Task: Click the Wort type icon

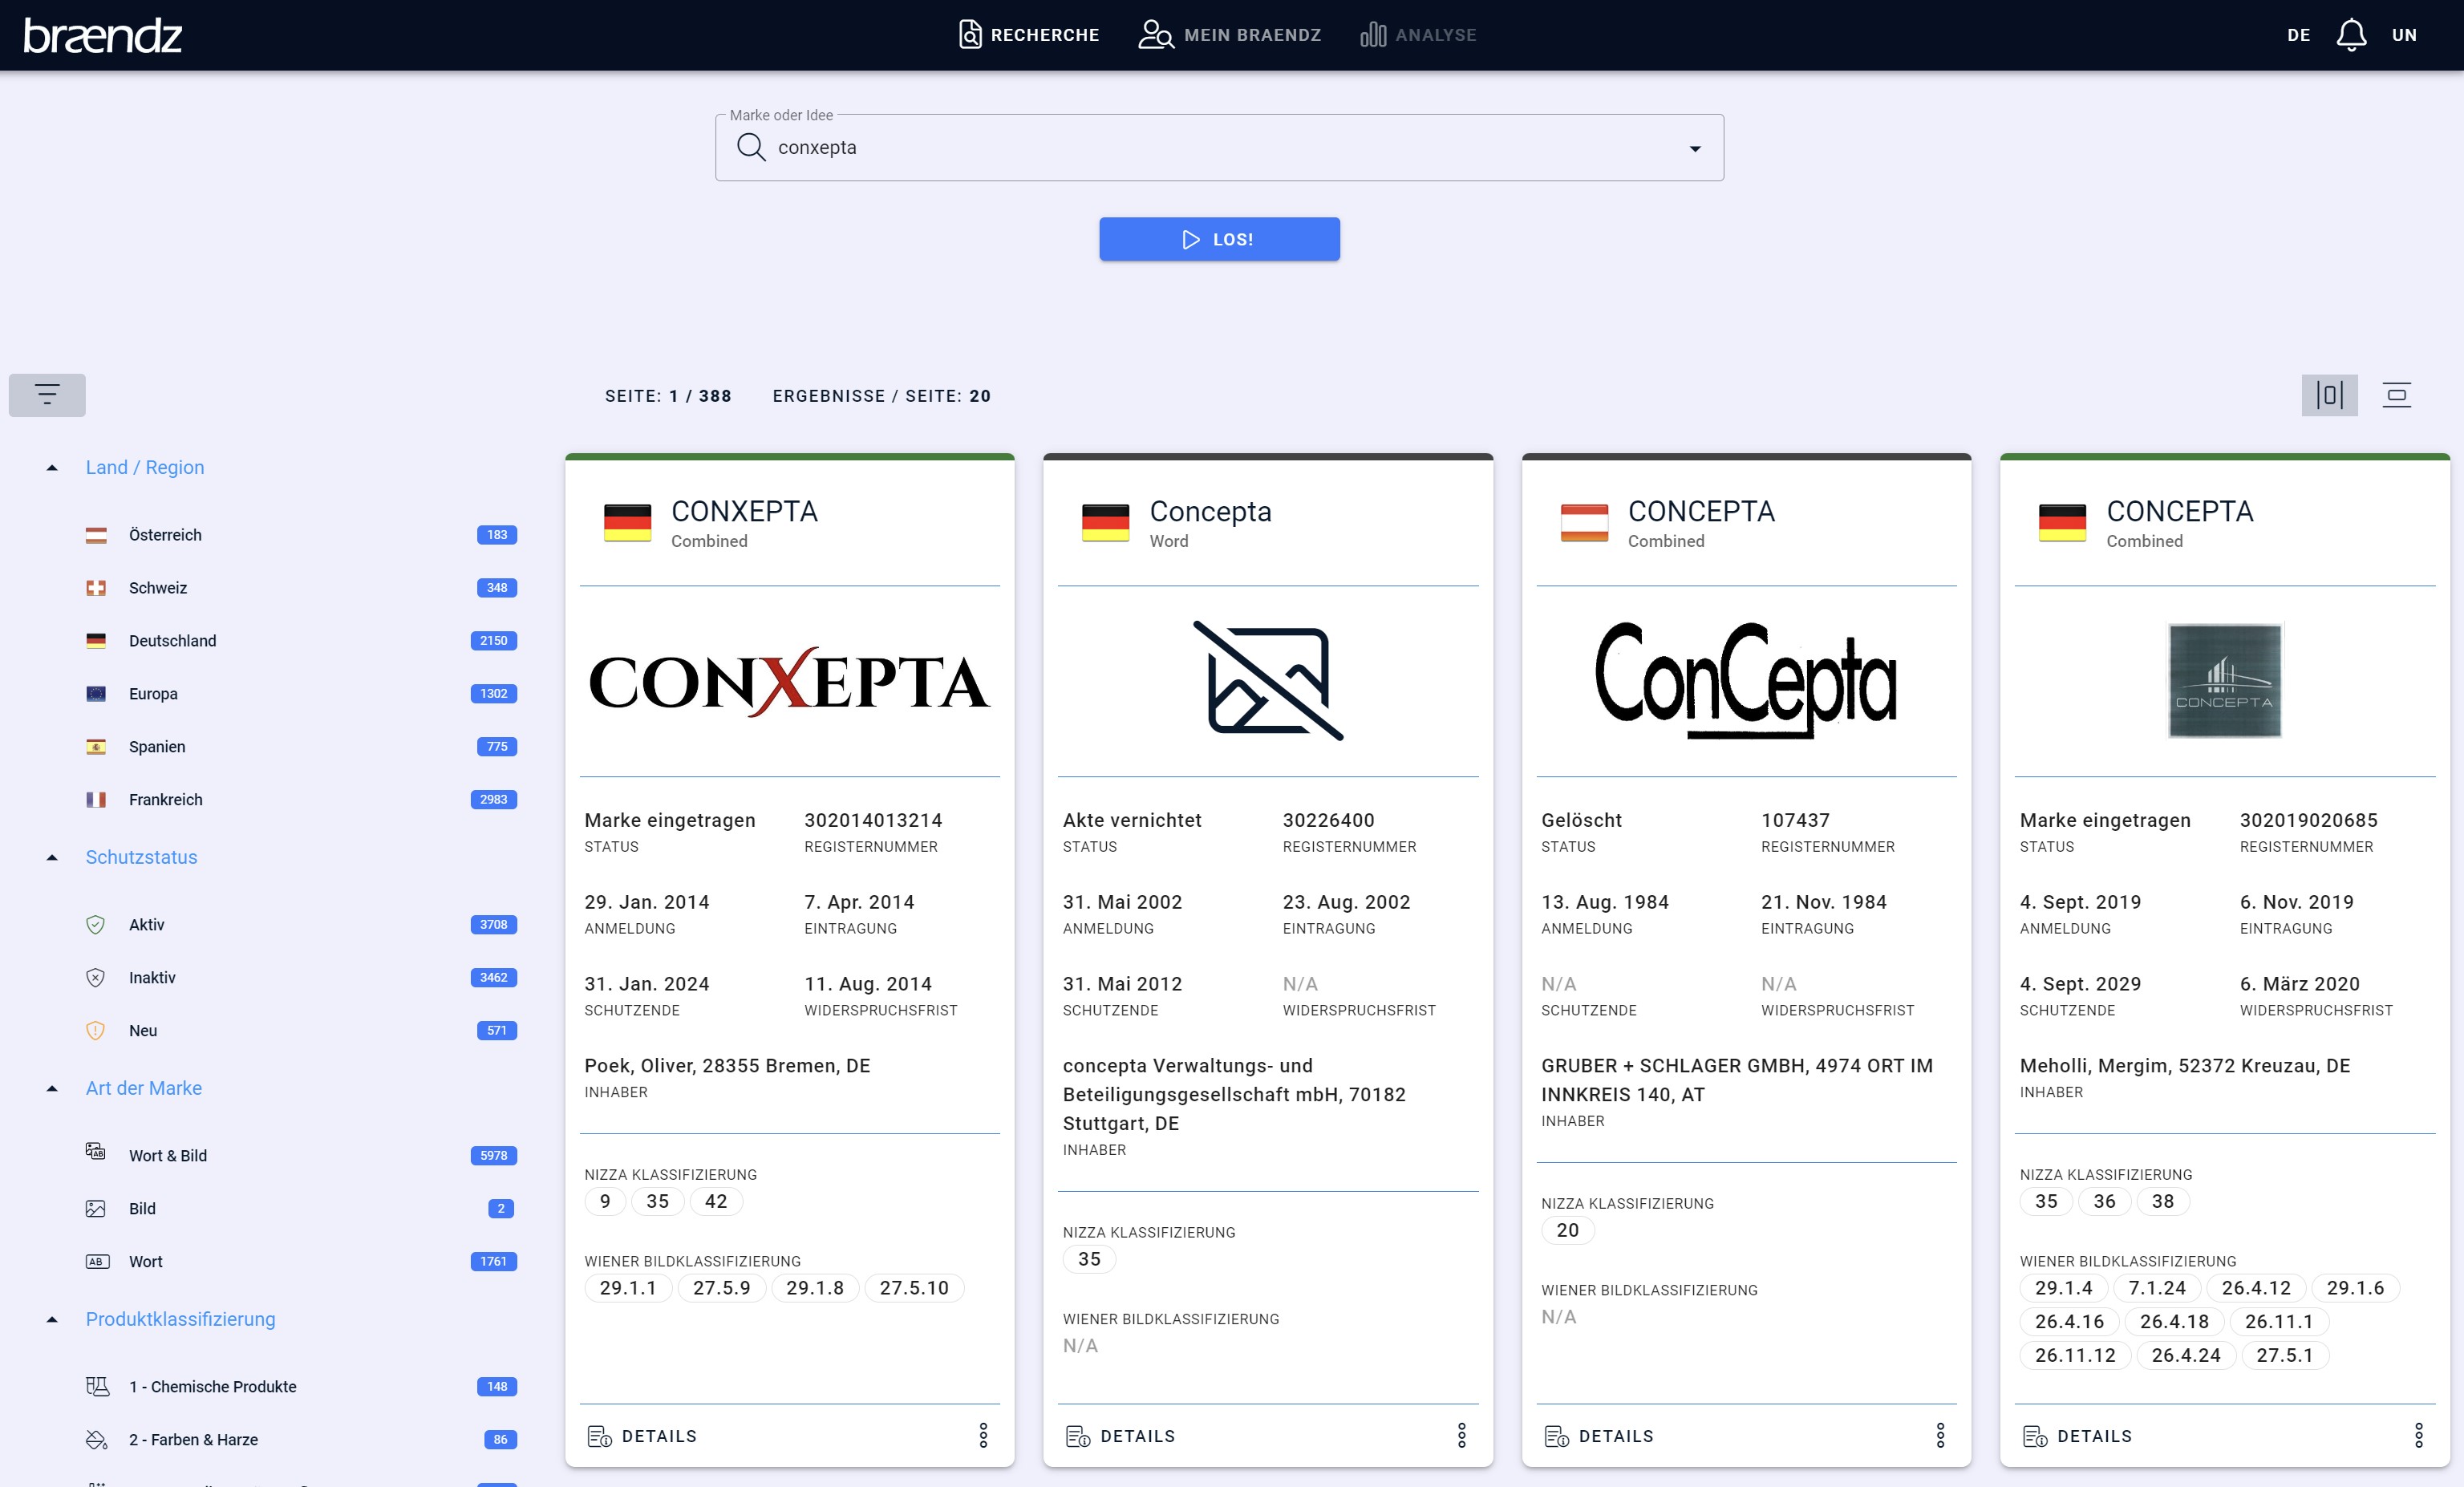Action: [96, 1262]
